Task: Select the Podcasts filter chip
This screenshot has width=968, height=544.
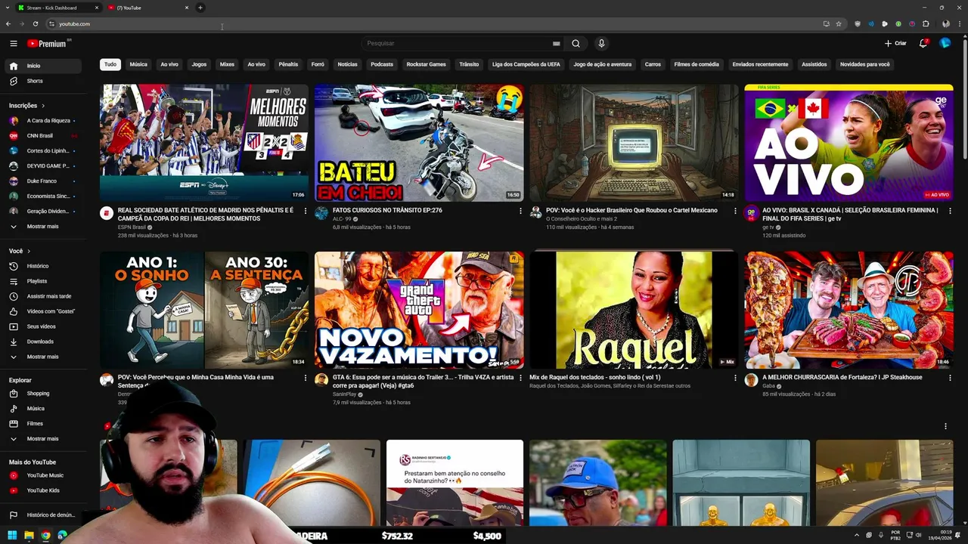Action: [382, 64]
